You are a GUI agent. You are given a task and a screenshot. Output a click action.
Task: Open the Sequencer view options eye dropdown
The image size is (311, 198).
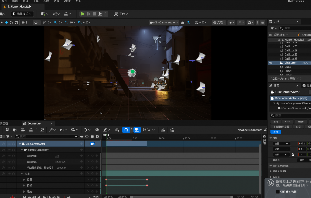coord(63,130)
